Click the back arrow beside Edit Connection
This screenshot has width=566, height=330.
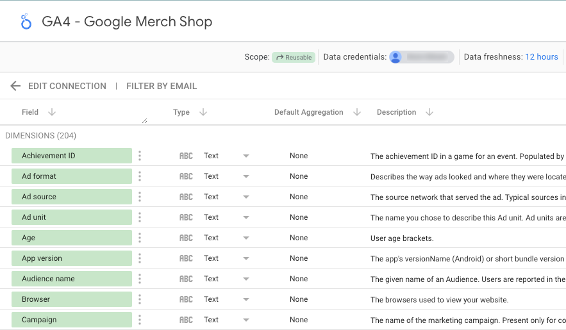tap(15, 86)
